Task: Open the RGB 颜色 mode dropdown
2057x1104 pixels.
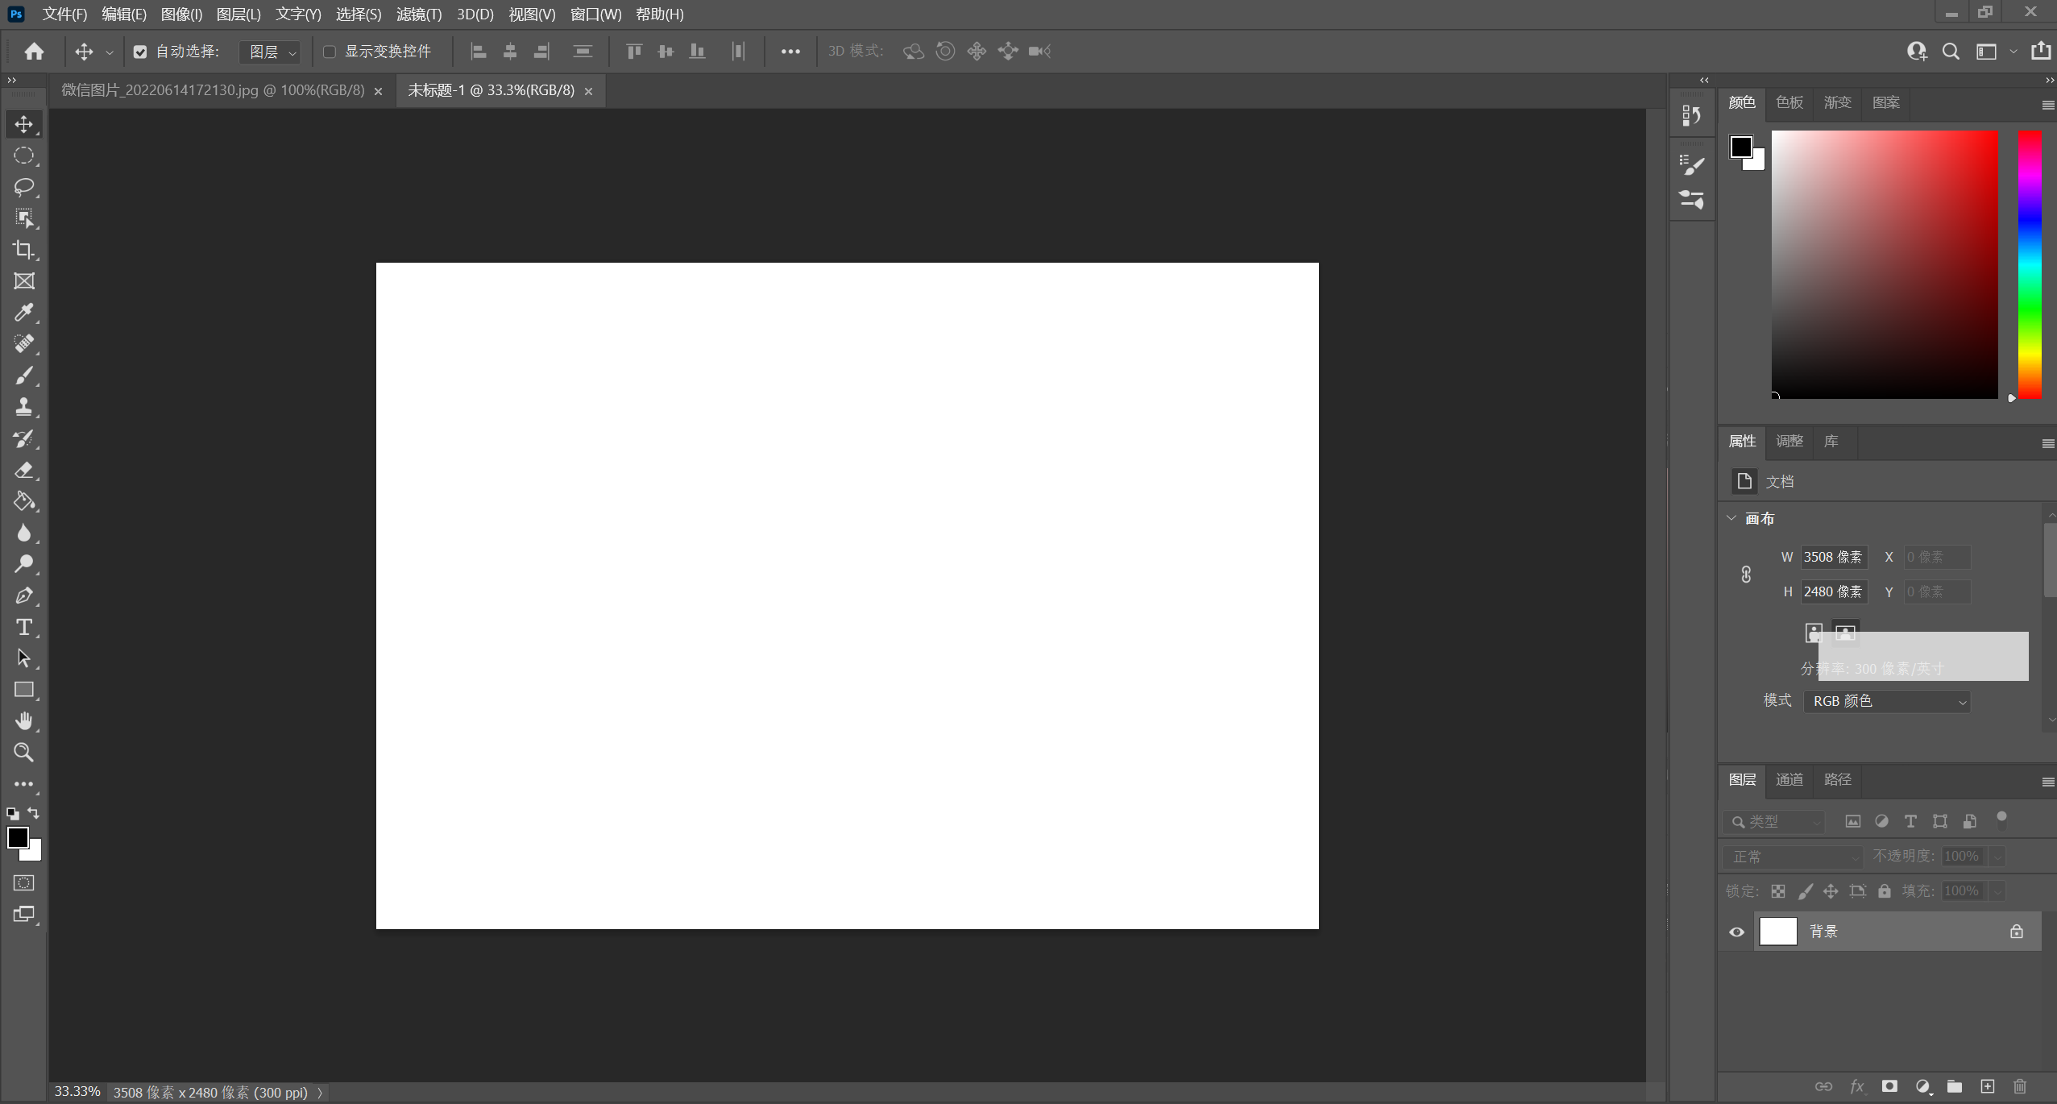Action: [x=1886, y=701]
